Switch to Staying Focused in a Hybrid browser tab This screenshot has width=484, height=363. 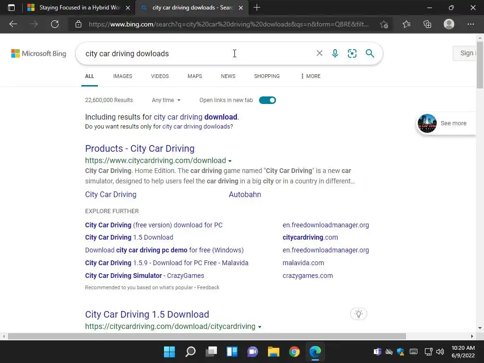tap(74, 8)
